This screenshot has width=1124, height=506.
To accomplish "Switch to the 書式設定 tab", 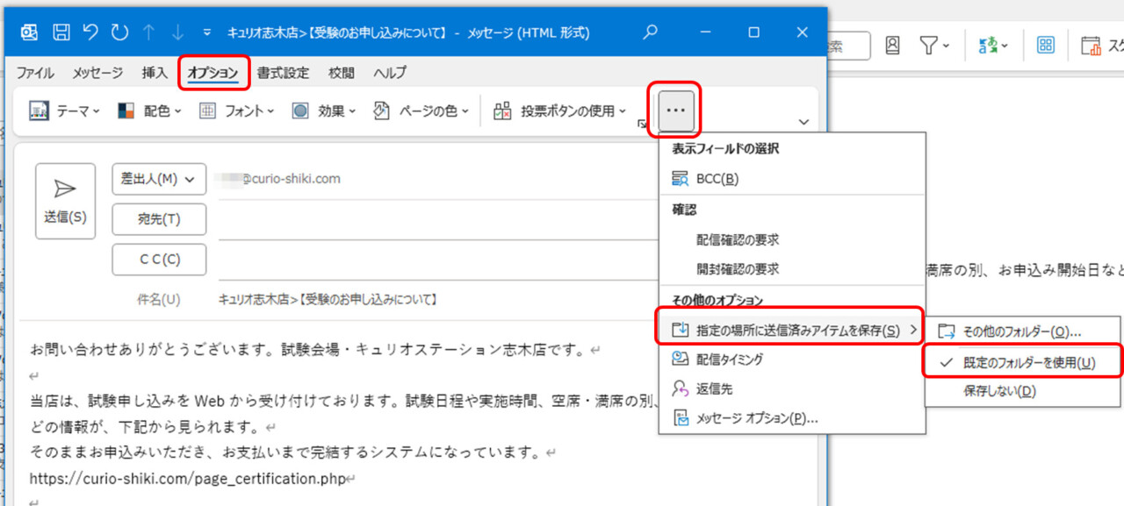I will tap(283, 73).
